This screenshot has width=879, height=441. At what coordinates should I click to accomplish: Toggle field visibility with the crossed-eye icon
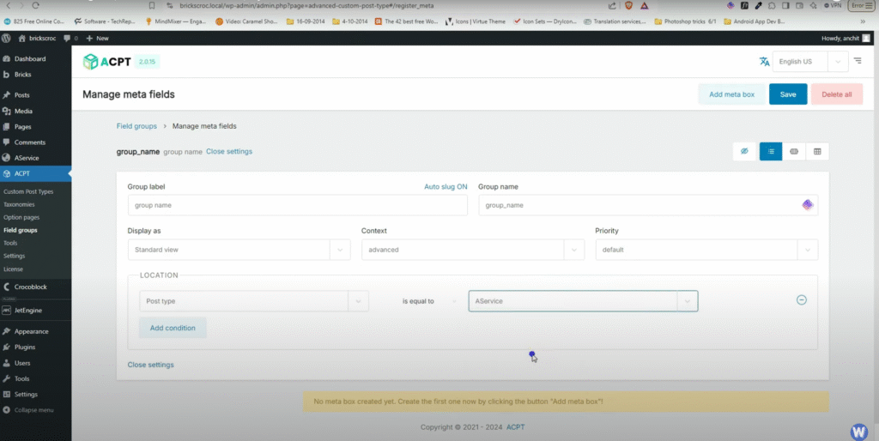pos(744,151)
